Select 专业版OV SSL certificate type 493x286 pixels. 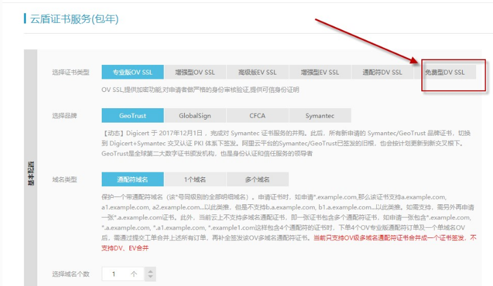(132, 72)
